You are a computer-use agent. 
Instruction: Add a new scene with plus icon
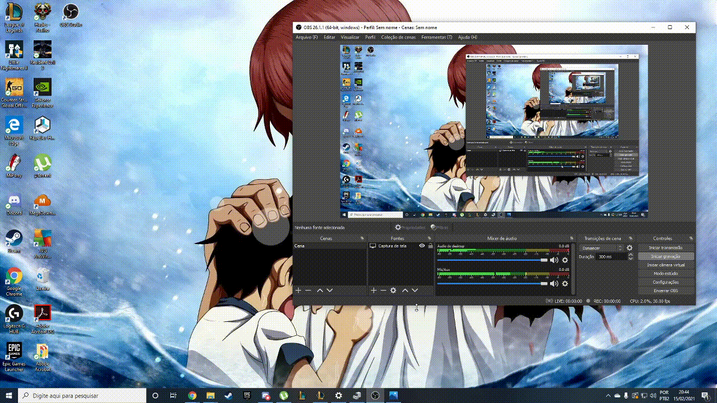pos(299,290)
